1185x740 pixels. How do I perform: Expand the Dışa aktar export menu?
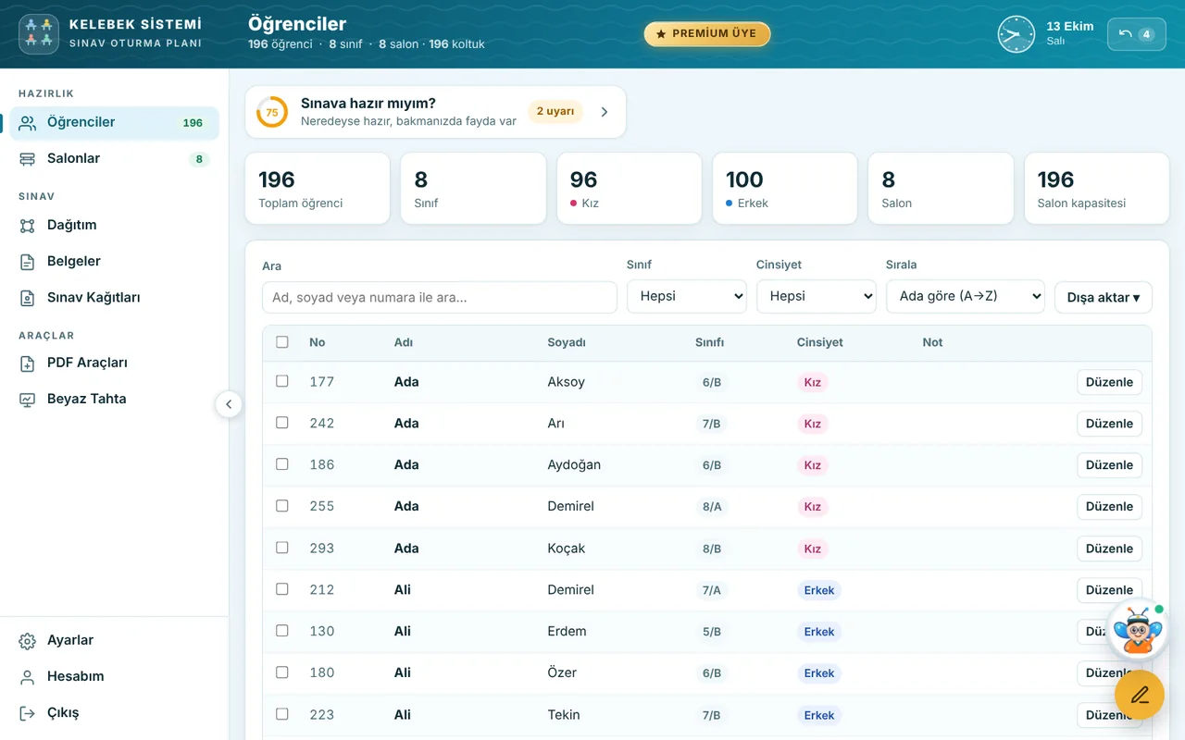tap(1104, 297)
